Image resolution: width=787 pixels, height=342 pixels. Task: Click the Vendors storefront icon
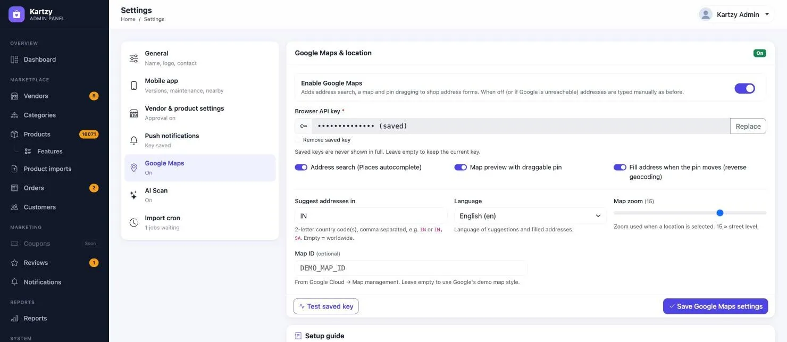(x=15, y=96)
